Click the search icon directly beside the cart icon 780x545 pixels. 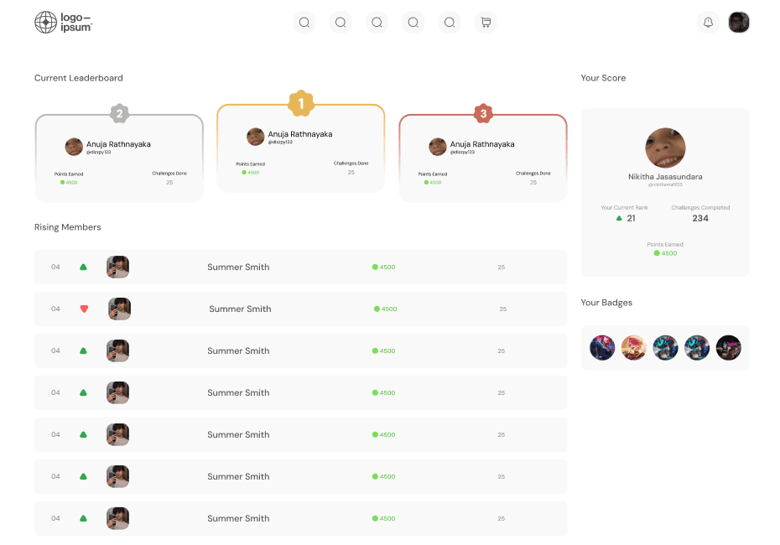point(450,23)
